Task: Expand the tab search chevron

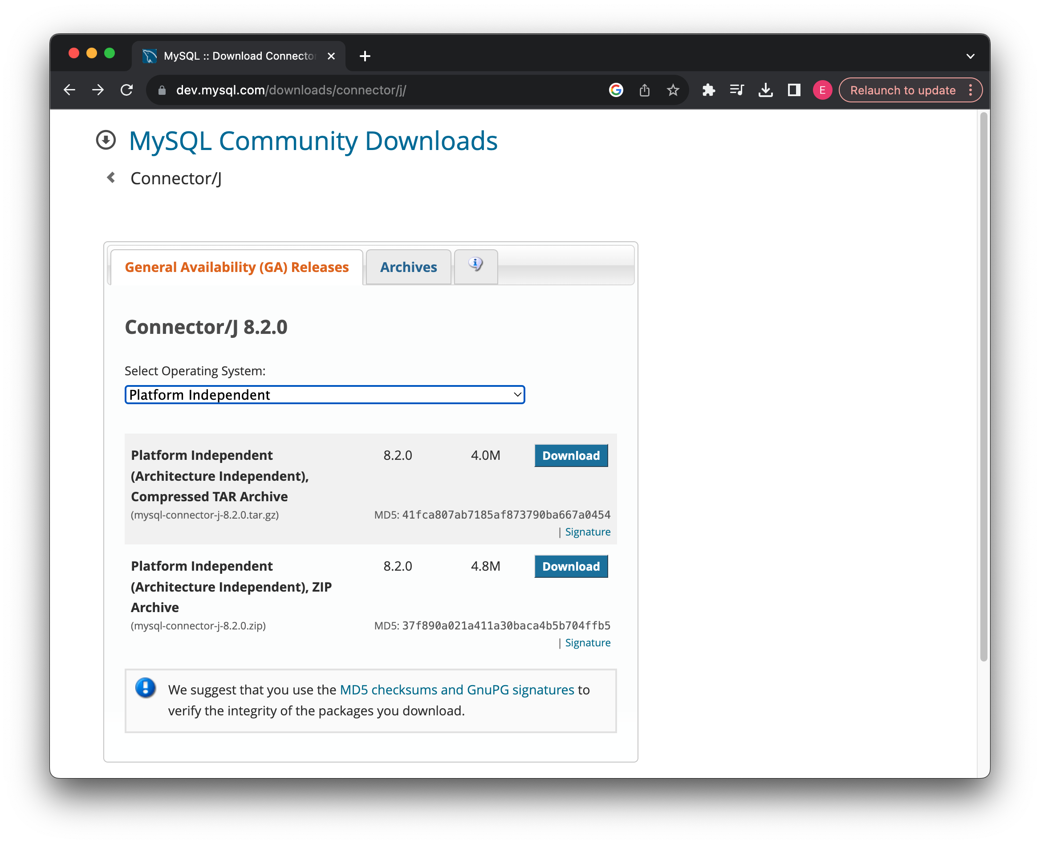Action: (x=970, y=56)
